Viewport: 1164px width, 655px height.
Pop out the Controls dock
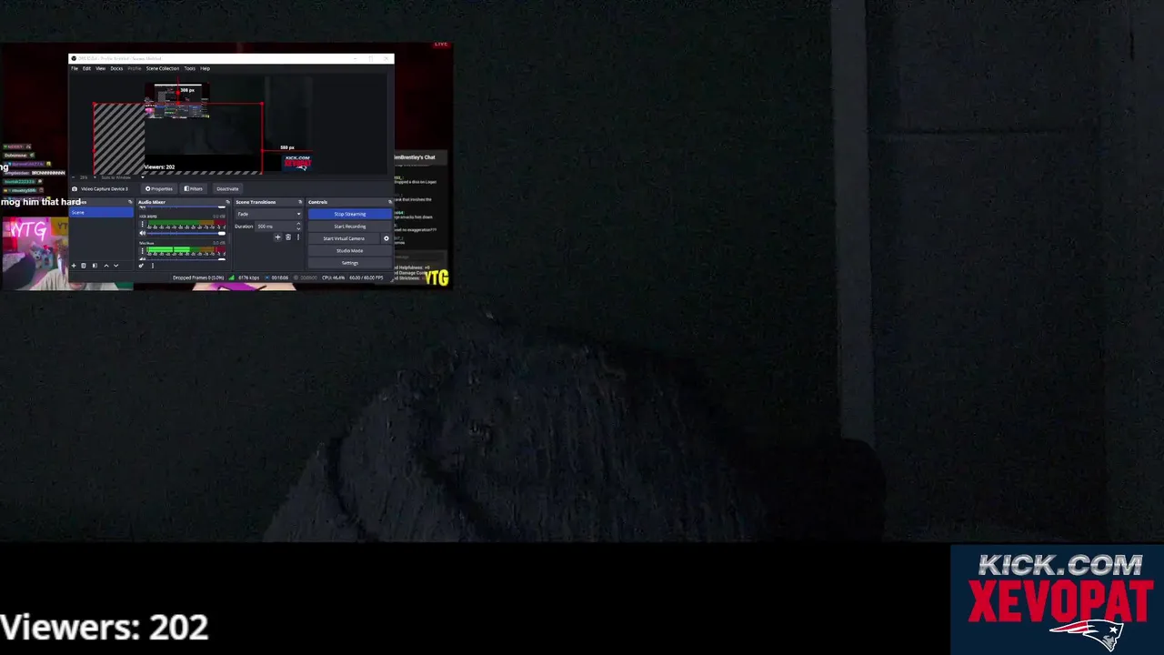(390, 202)
